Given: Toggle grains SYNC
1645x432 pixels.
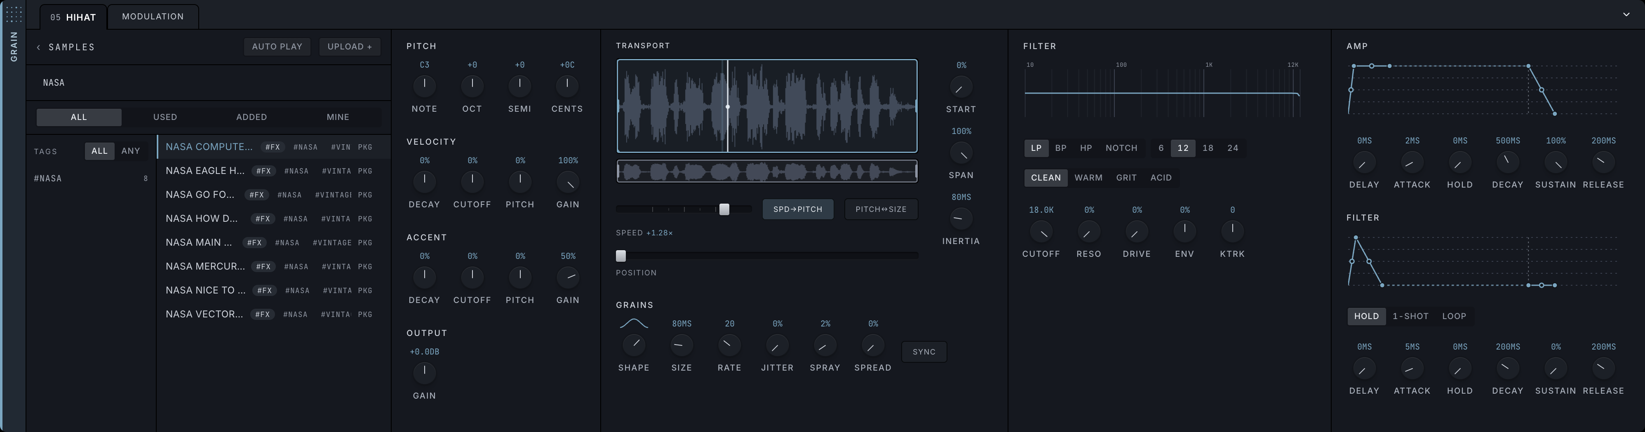Looking at the screenshot, I should tap(924, 352).
